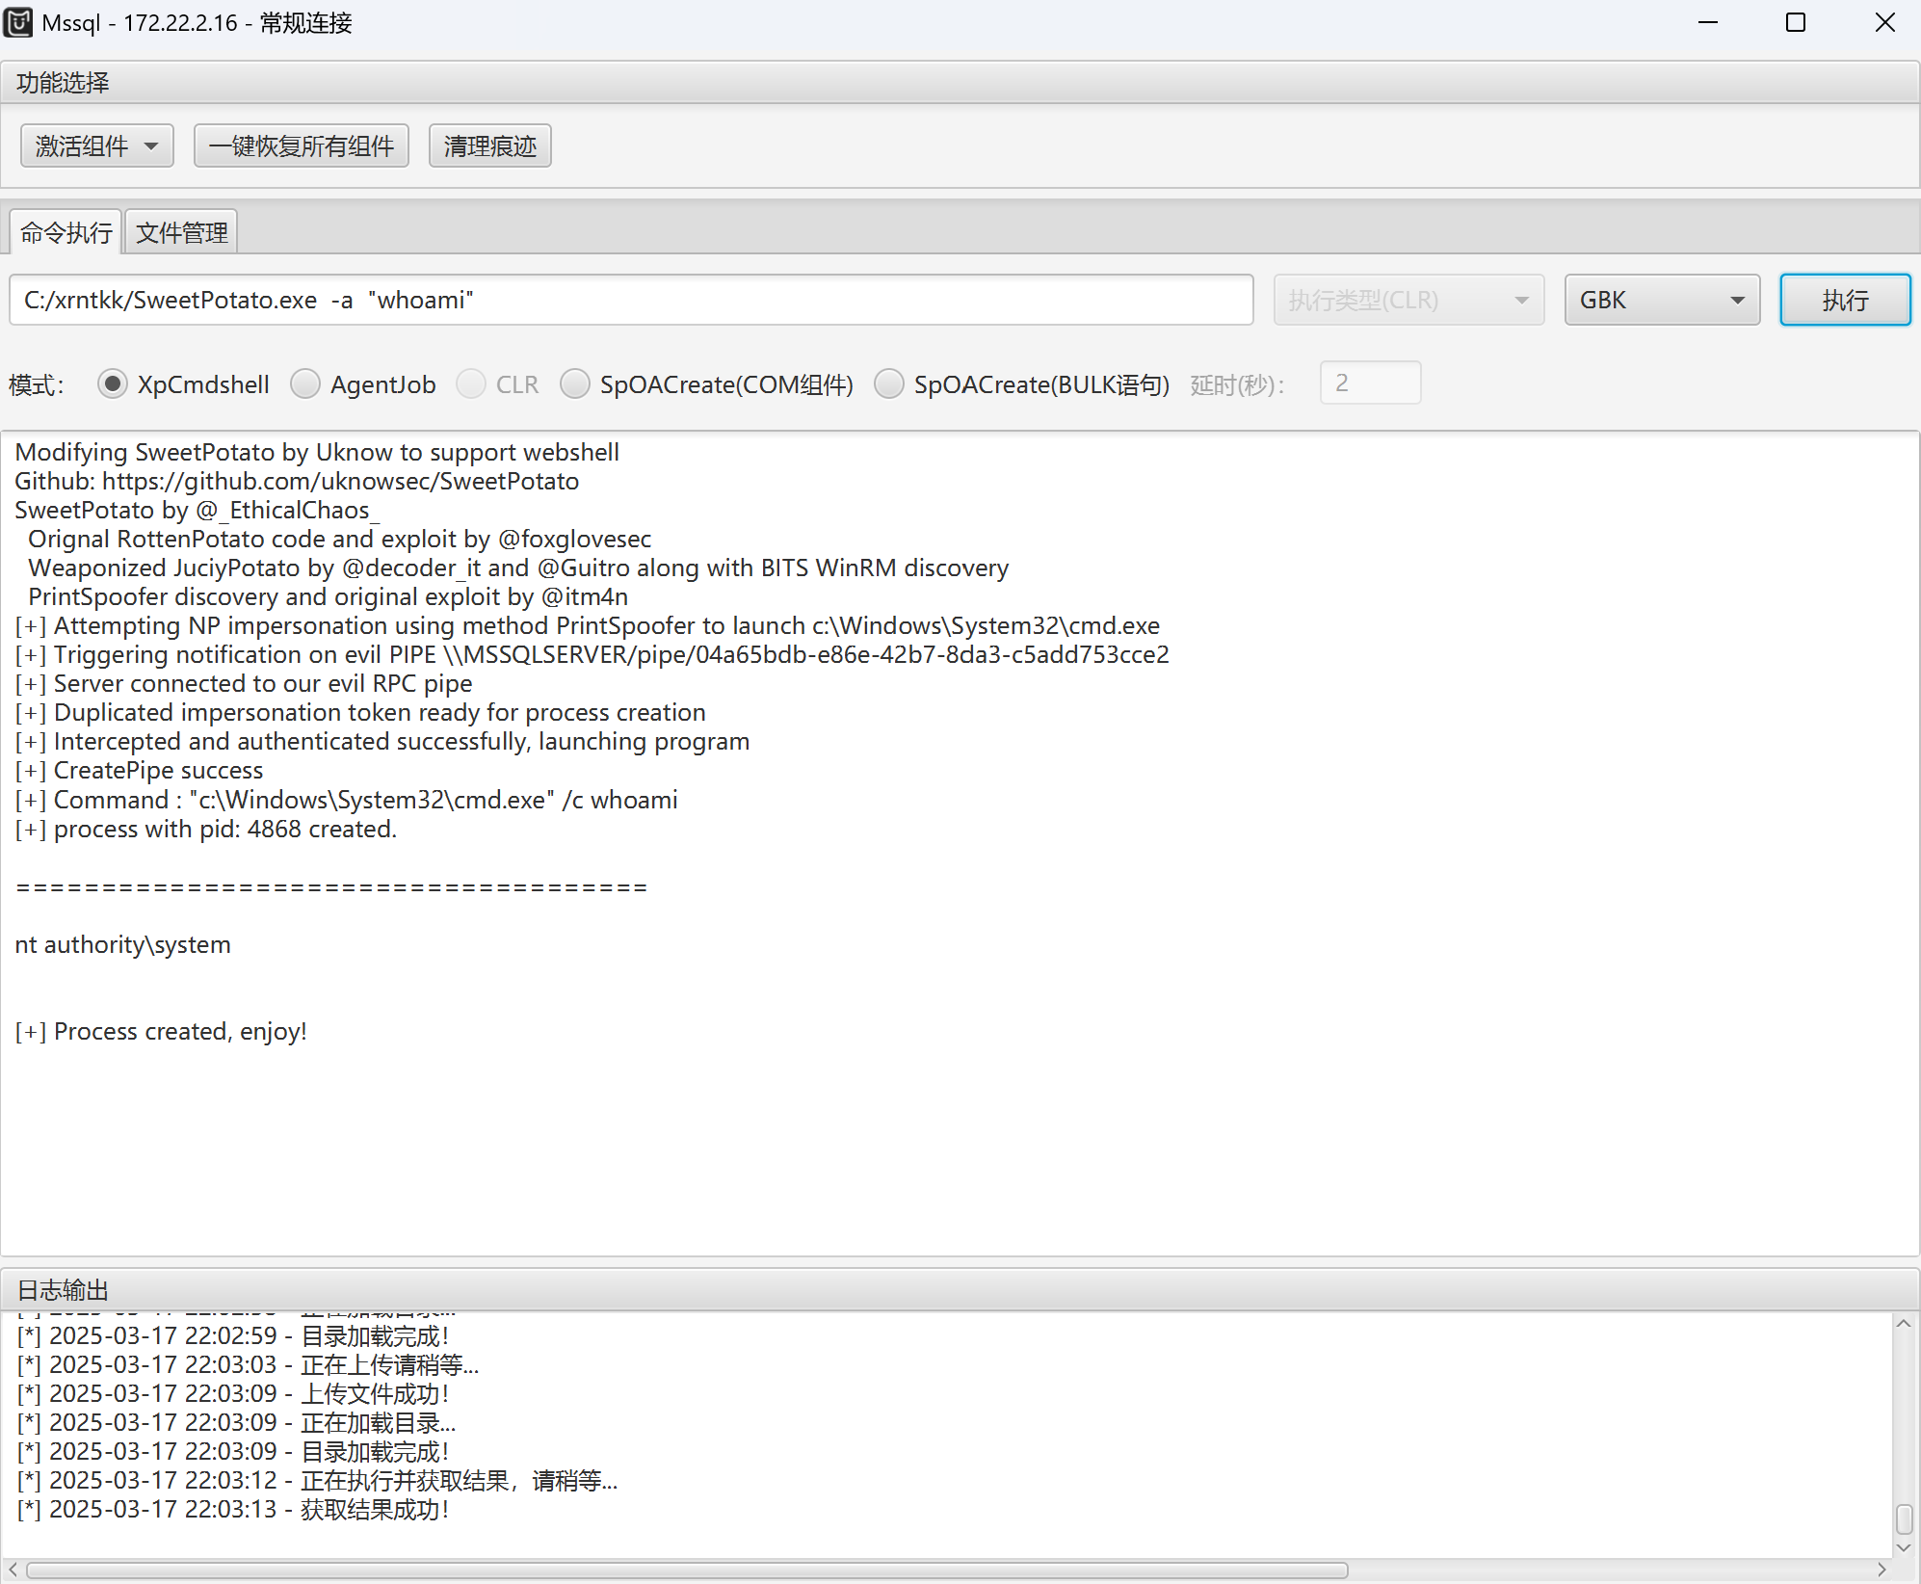Click the 22:03:12 log entry
The width and height of the screenshot is (1921, 1584).
point(317,1480)
